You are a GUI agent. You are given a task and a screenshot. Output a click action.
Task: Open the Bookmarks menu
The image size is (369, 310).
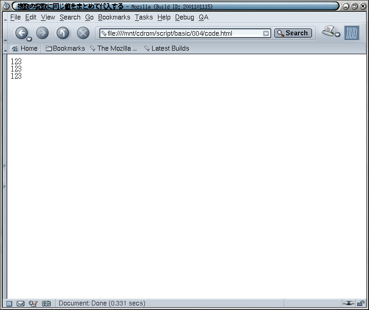114,17
